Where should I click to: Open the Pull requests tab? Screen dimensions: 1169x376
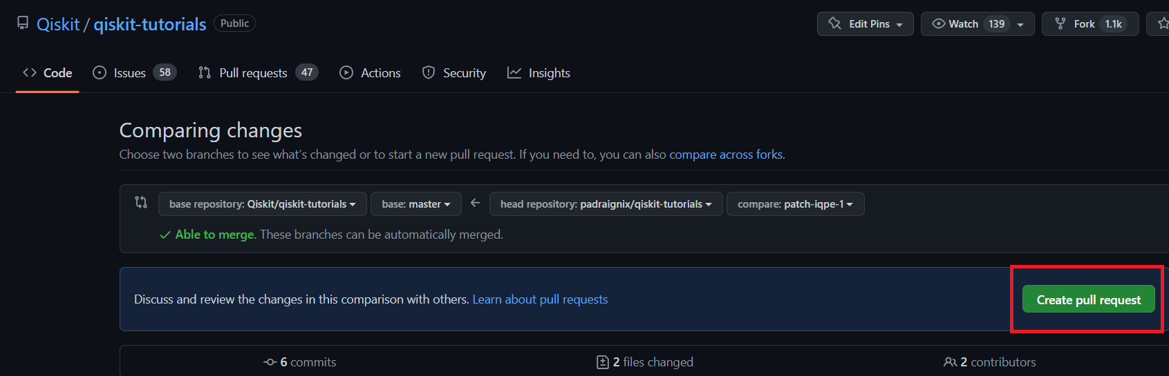tap(258, 73)
